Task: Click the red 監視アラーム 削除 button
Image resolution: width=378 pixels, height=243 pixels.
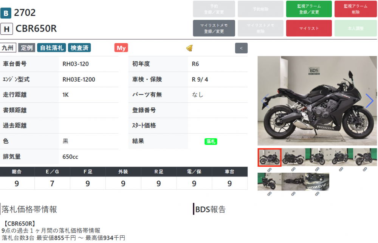Action: (356, 9)
